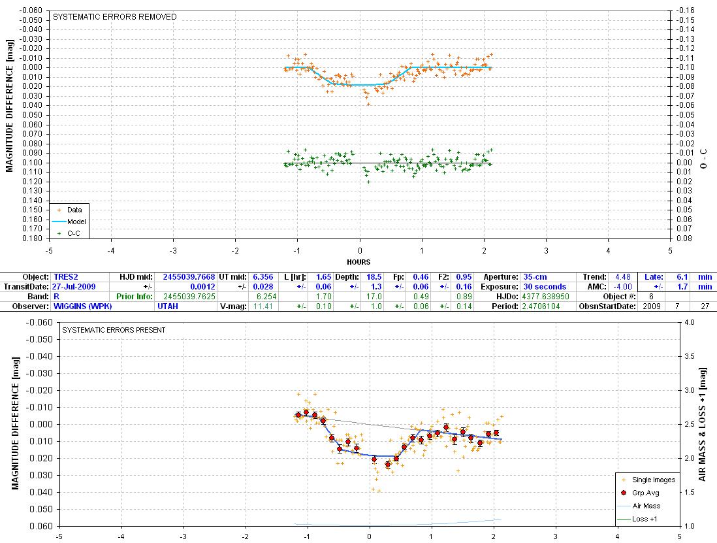
Task: Click the 'SYSTEMATIC ERRORS PRESENT' chart title
Action: click(x=114, y=330)
